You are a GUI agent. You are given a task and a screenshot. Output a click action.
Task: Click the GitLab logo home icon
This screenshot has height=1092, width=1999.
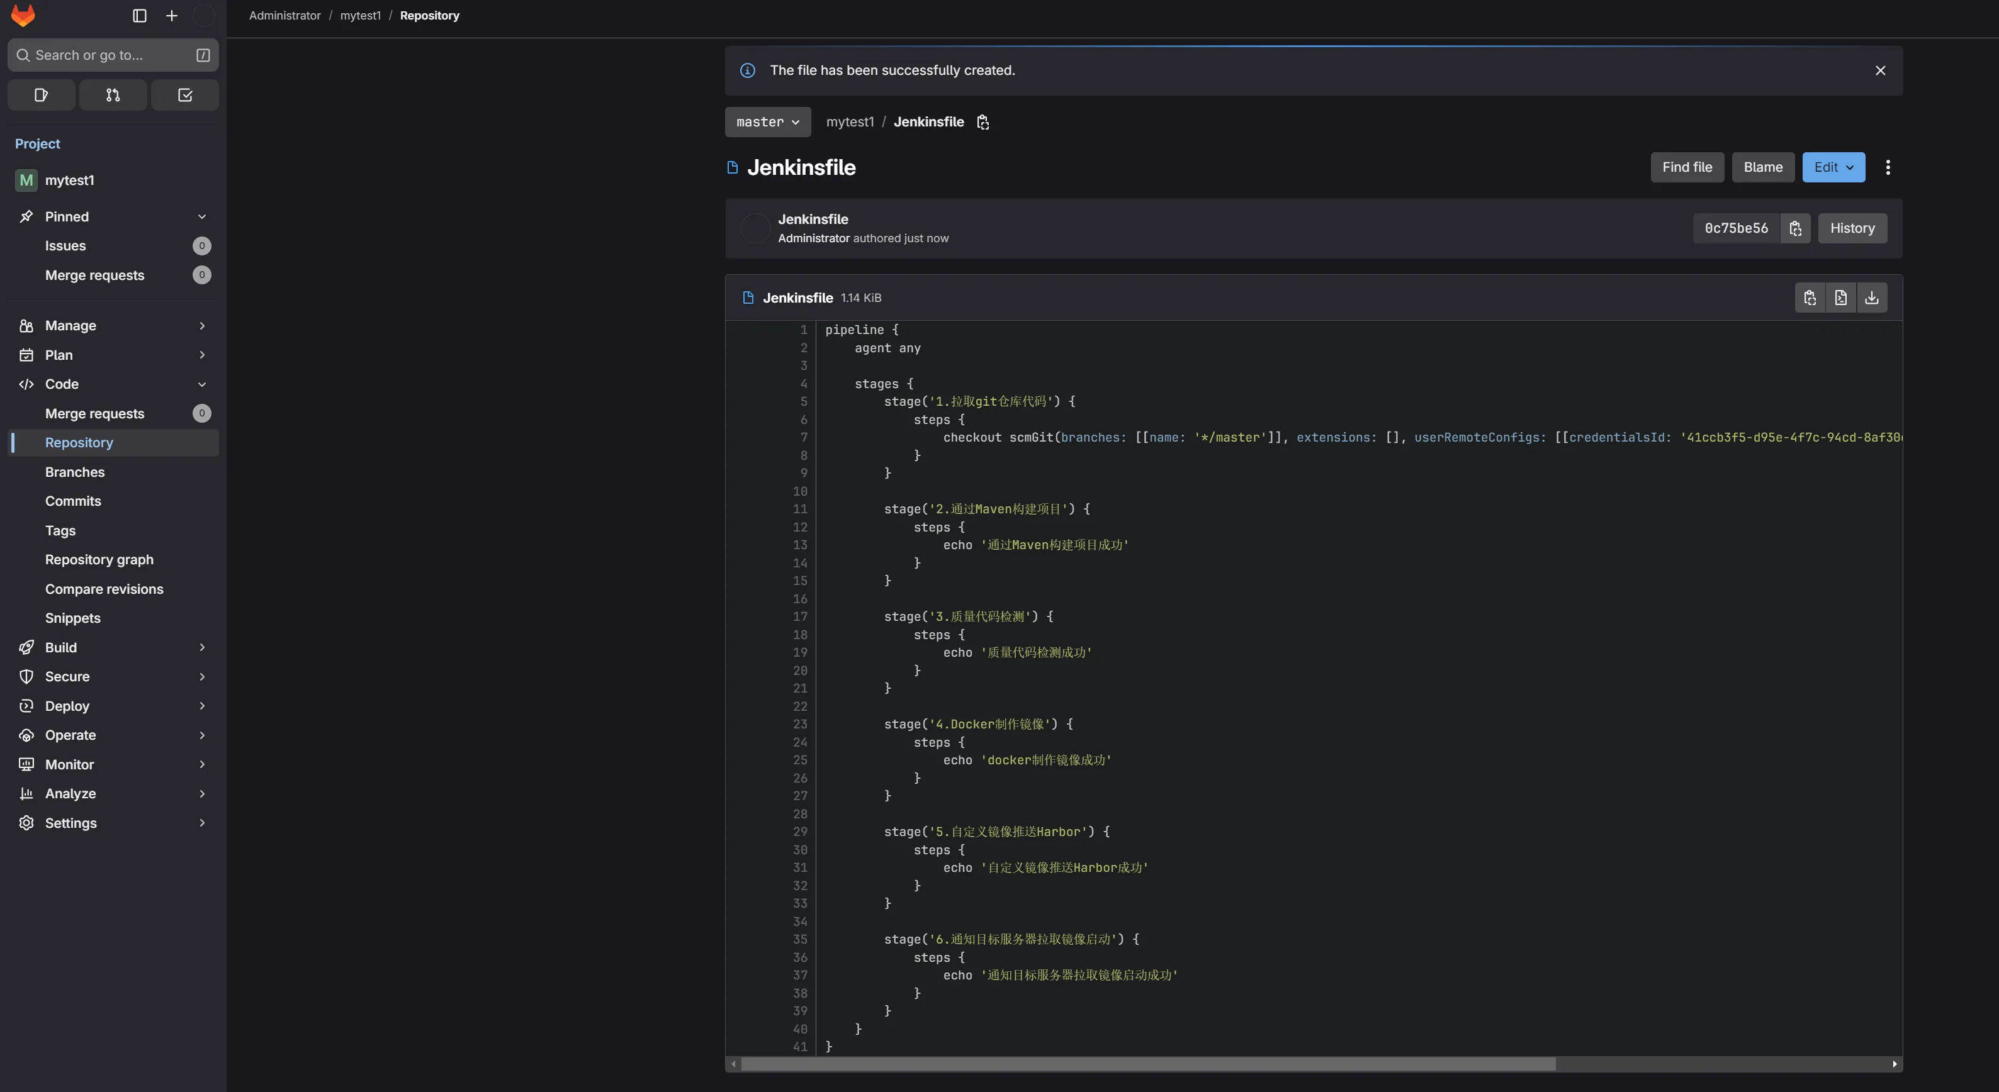(x=23, y=16)
